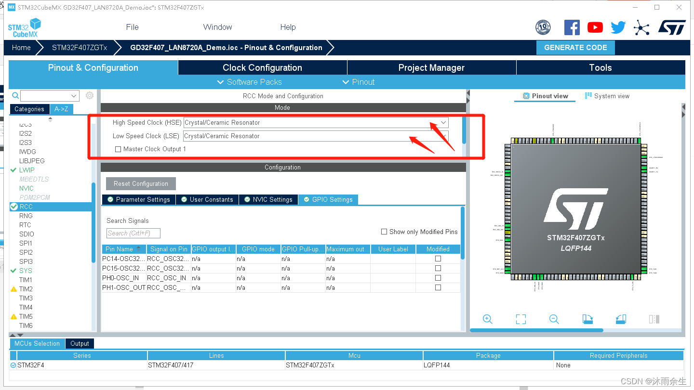Open the NVIC Settings tab
This screenshot has width=694, height=390.
[x=268, y=199]
